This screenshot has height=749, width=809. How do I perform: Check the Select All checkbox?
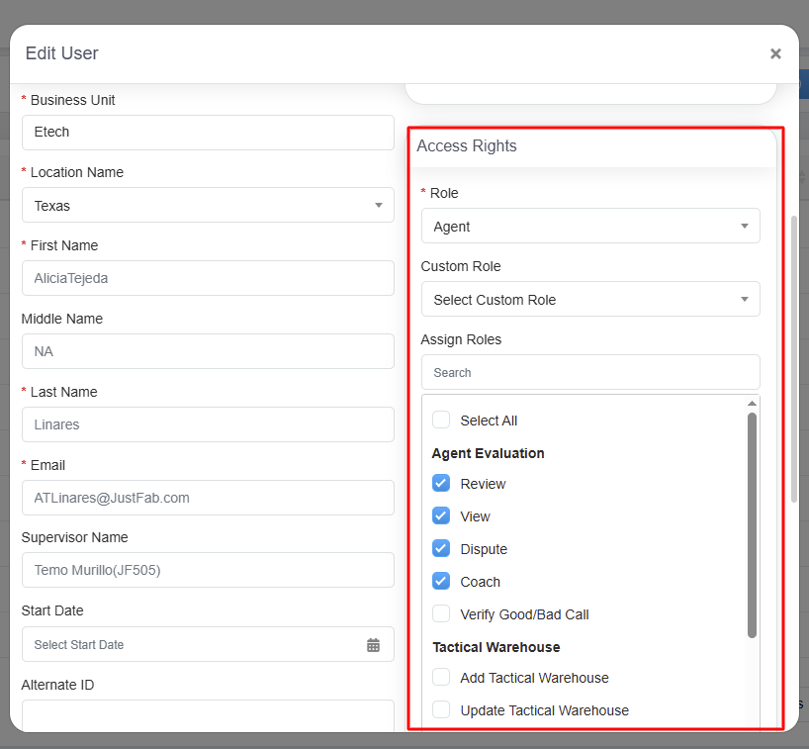coord(441,421)
